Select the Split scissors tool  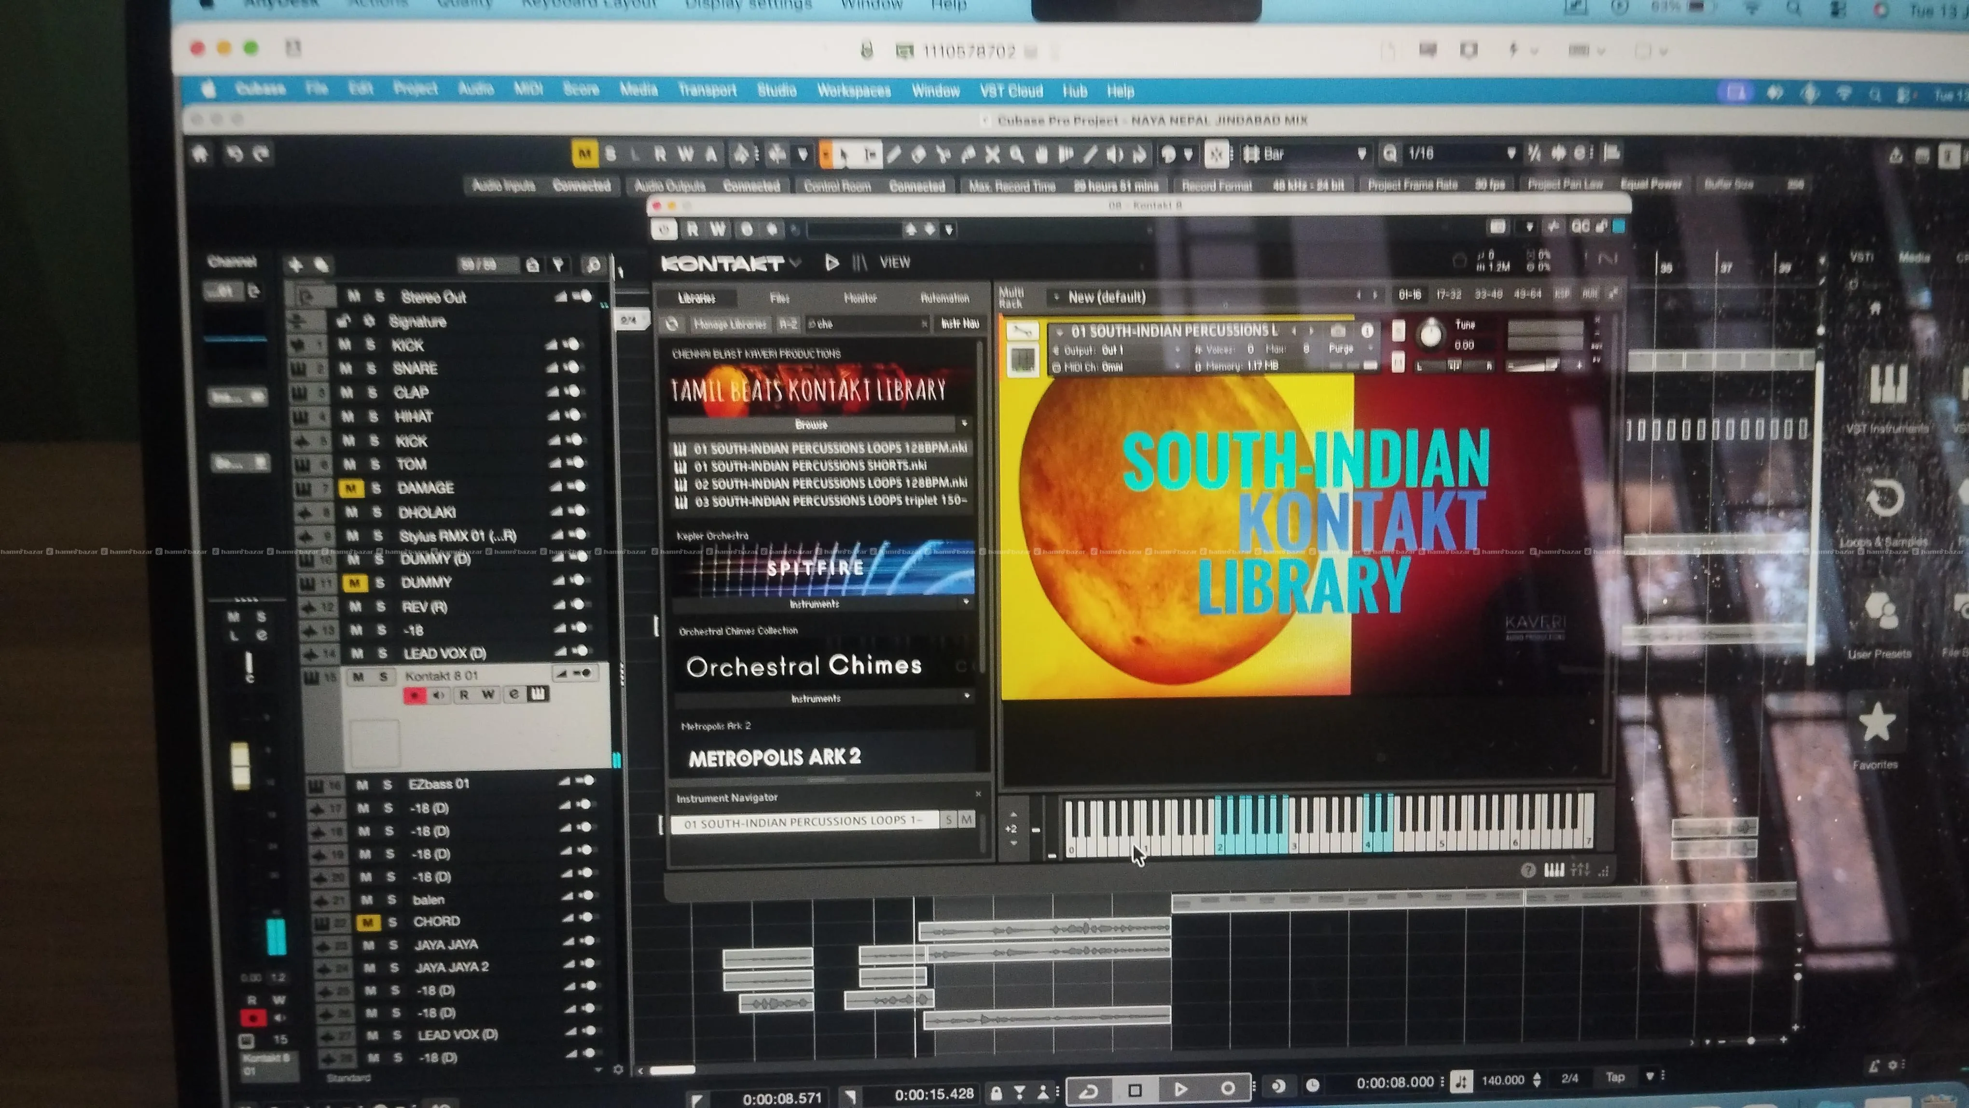click(943, 155)
